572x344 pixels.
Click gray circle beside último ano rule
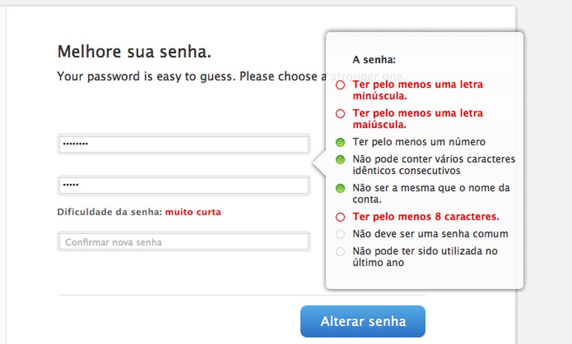tap(341, 252)
